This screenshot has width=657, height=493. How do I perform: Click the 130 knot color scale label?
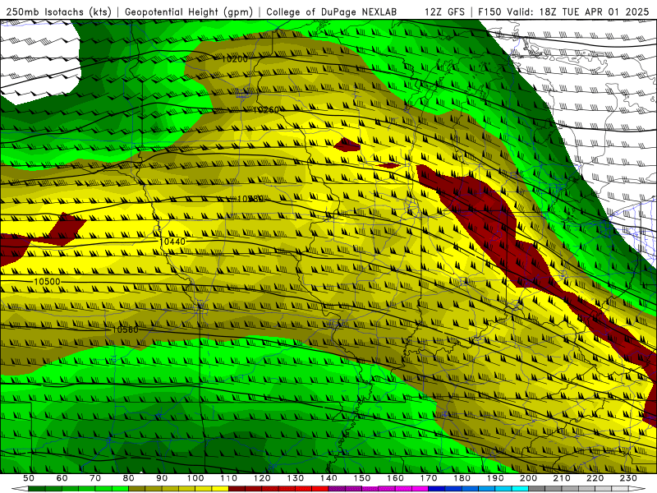296,478
